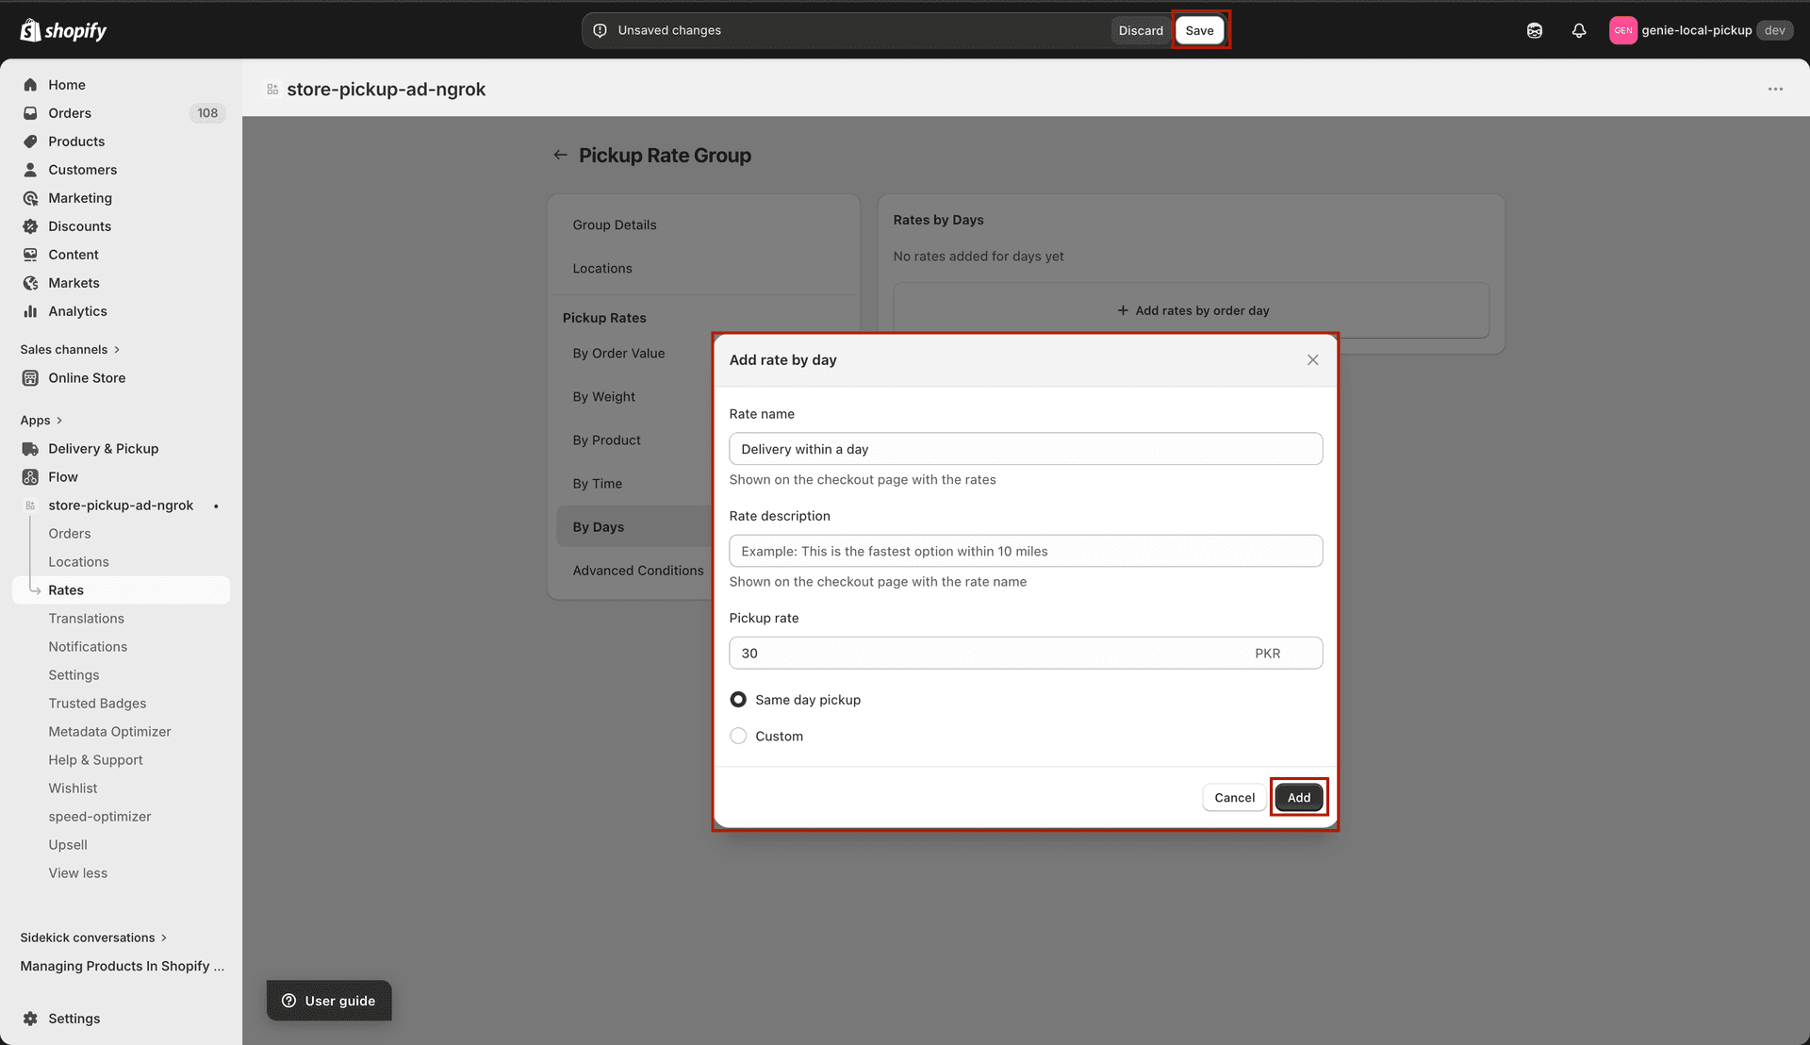
Task: Open Translations in app submenu
Action: (87, 619)
